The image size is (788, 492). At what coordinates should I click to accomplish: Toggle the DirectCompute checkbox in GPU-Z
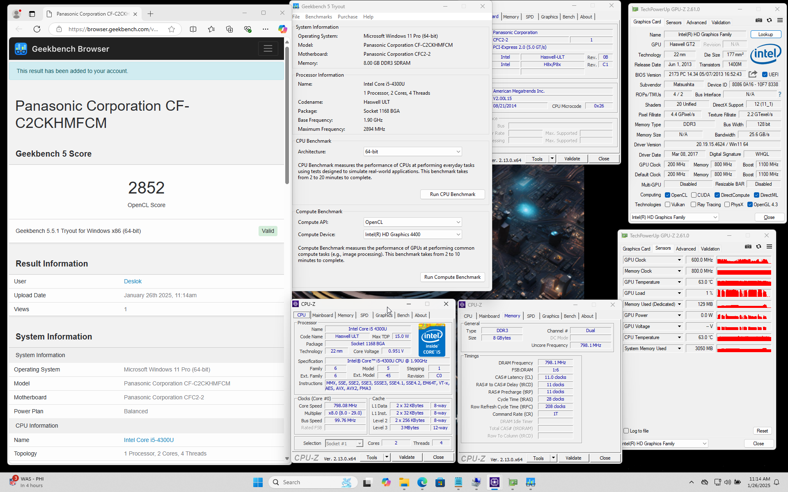pyautogui.click(x=717, y=195)
